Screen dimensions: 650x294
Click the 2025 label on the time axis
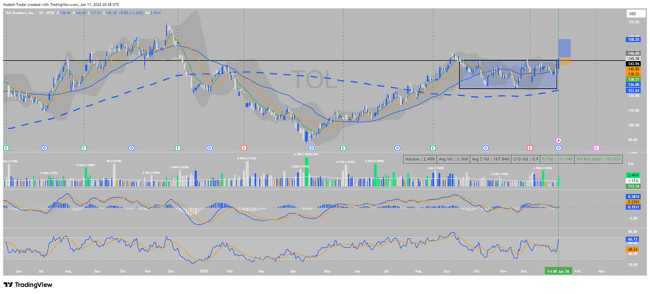pos(205,271)
